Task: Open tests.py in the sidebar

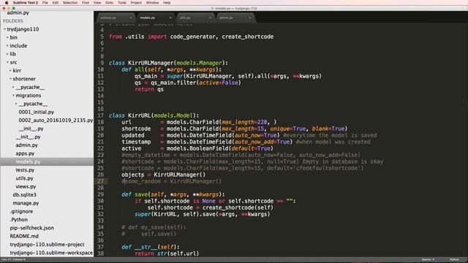Action: [25, 170]
